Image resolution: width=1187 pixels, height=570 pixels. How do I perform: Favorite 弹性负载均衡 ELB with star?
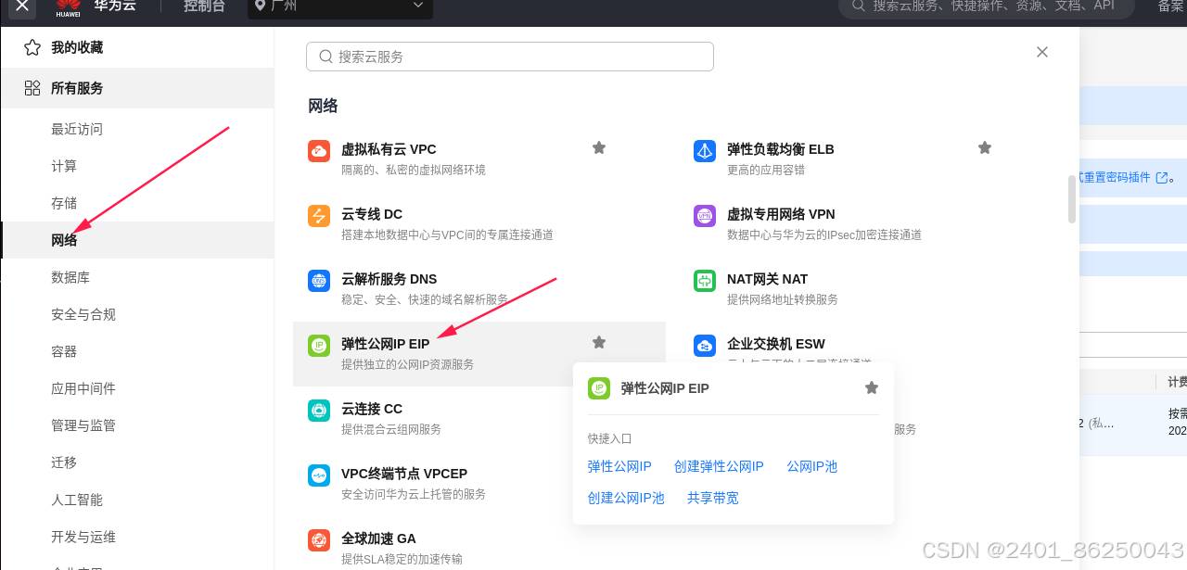(x=985, y=147)
